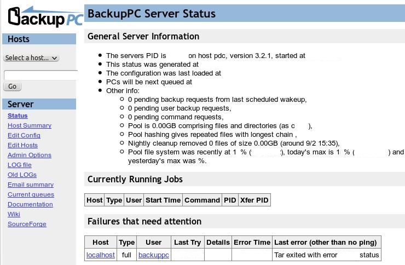Click 'This status was generated at' line
Screen dimensions: 405x265
click(152, 64)
